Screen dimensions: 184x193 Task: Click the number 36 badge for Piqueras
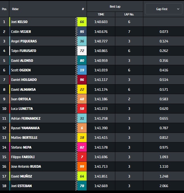(x=82, y=41)
